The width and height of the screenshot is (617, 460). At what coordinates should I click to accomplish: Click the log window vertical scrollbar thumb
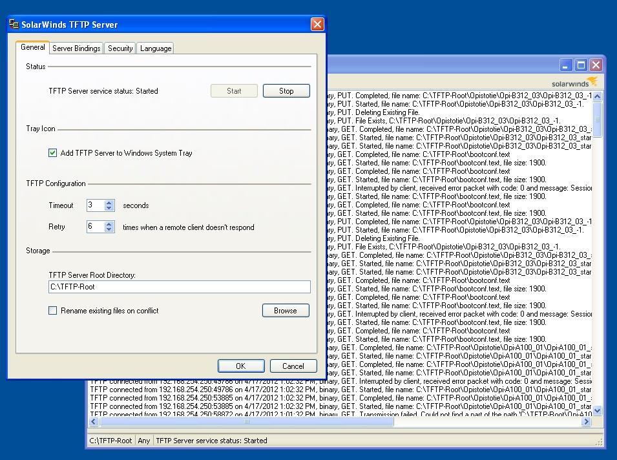pyautogui.click(x=598, y=120)
